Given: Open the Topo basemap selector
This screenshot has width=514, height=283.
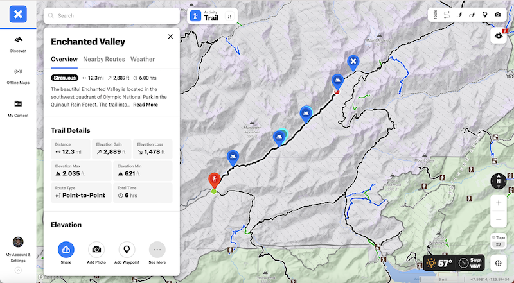Looking at the screenshot, I should (x=499, y=237).
